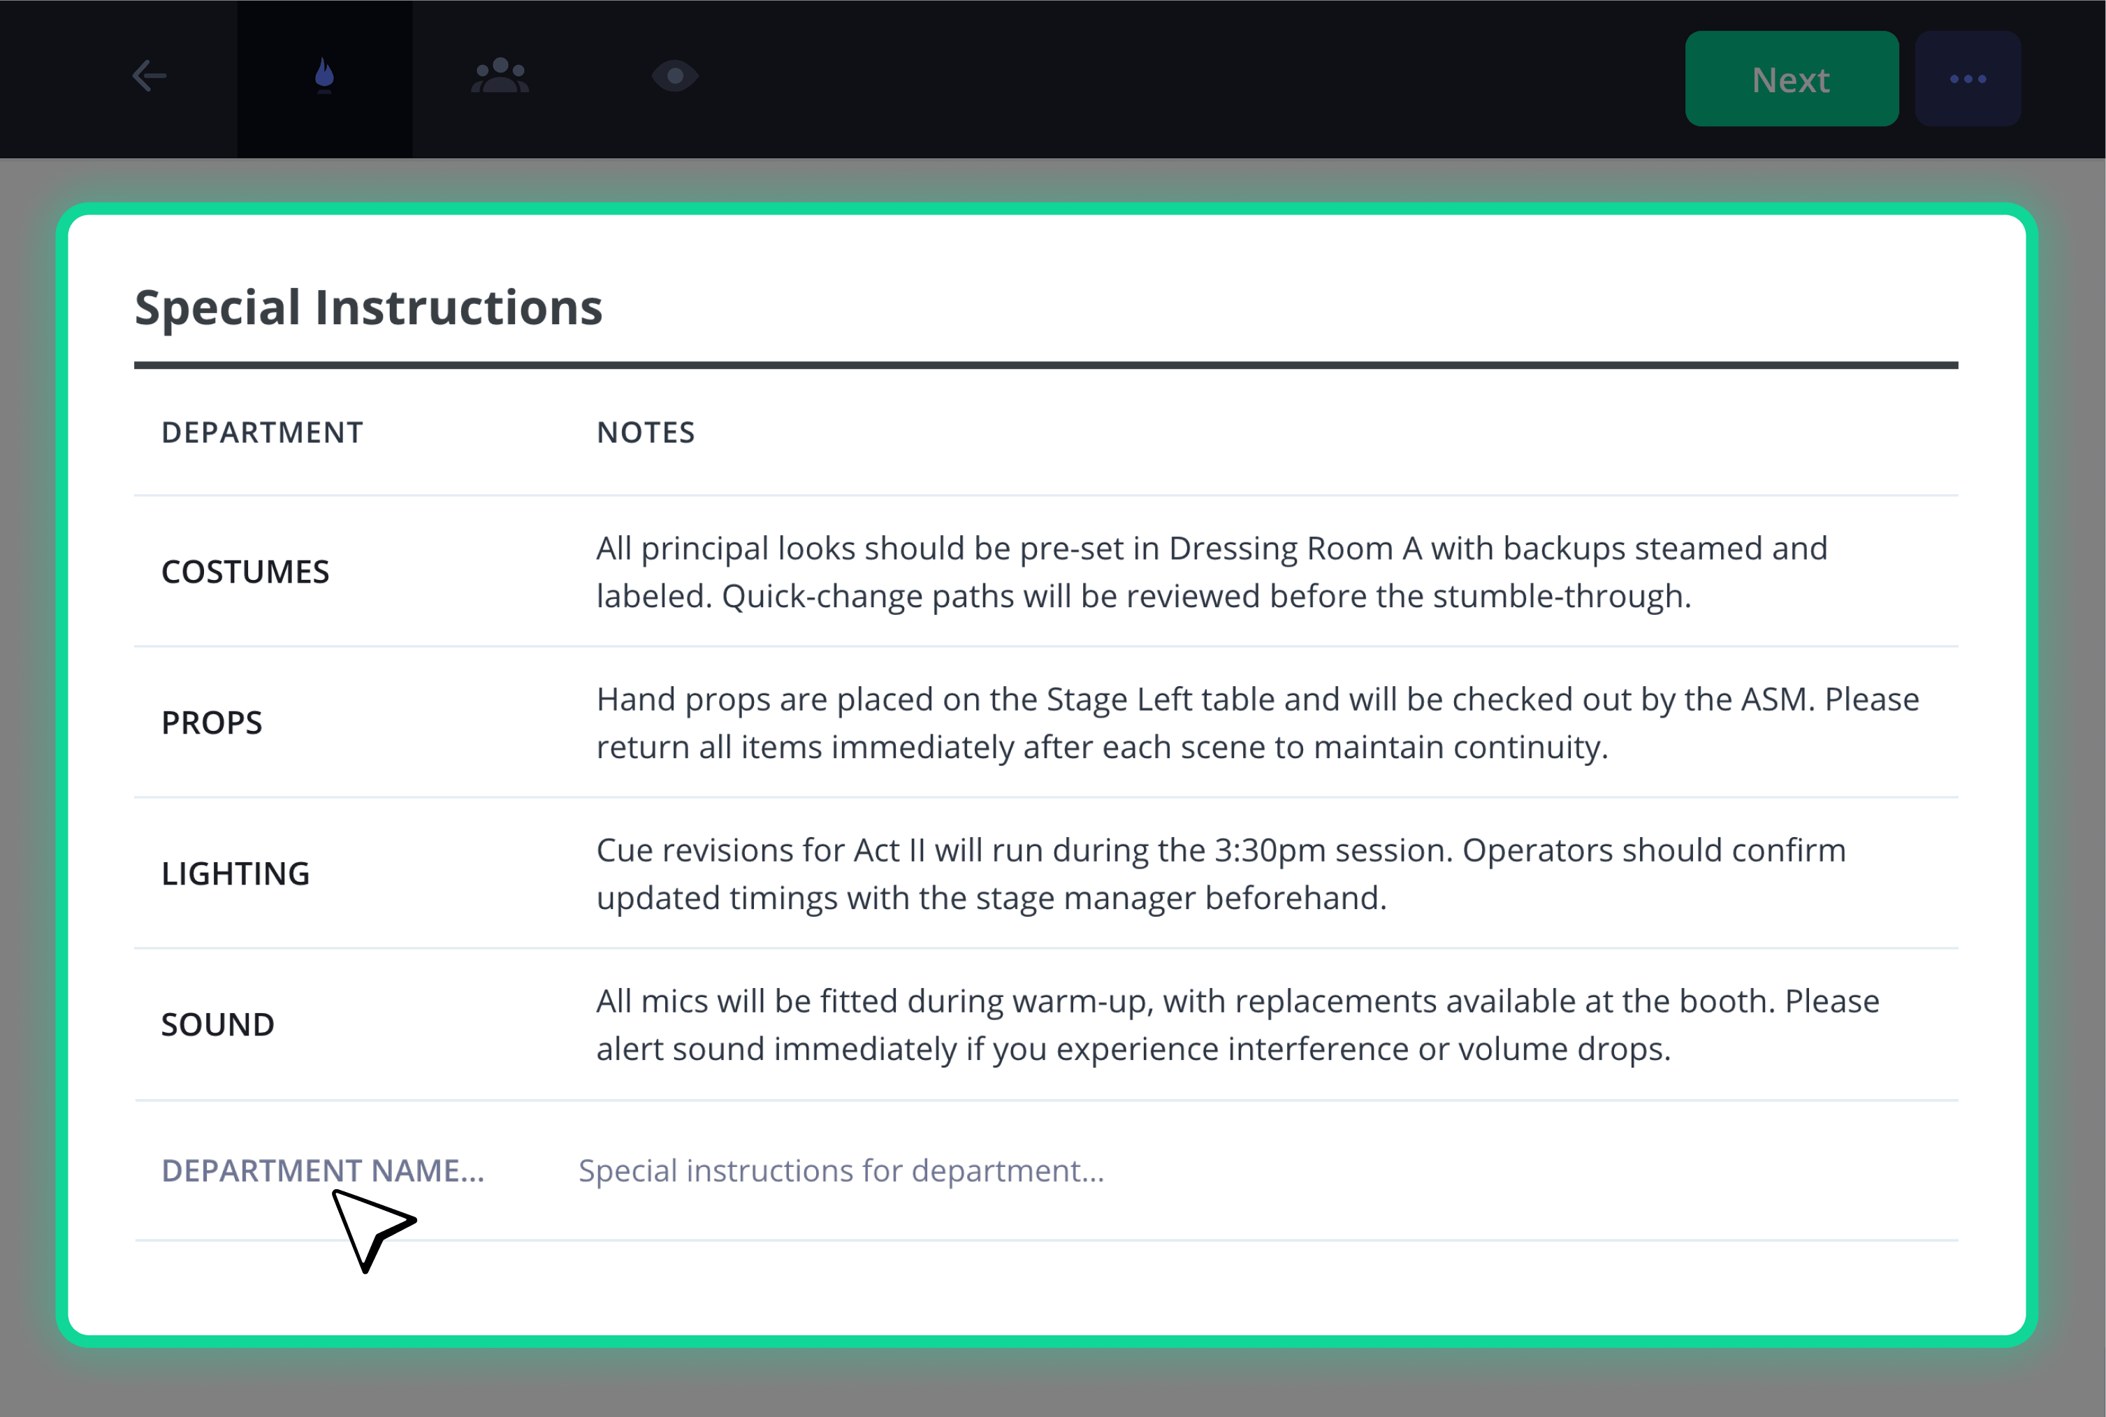Select the LIGHTING department label
2106x1417 pixels.
pos(235,874)
